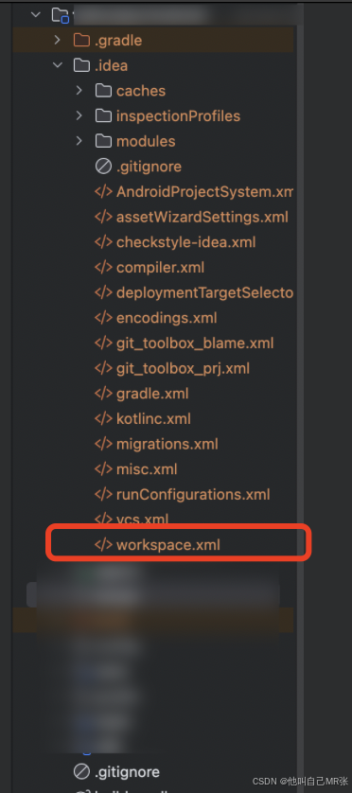Select the .idea folder name
This screenshot has height=793, width=352.
tap(112, 65)
